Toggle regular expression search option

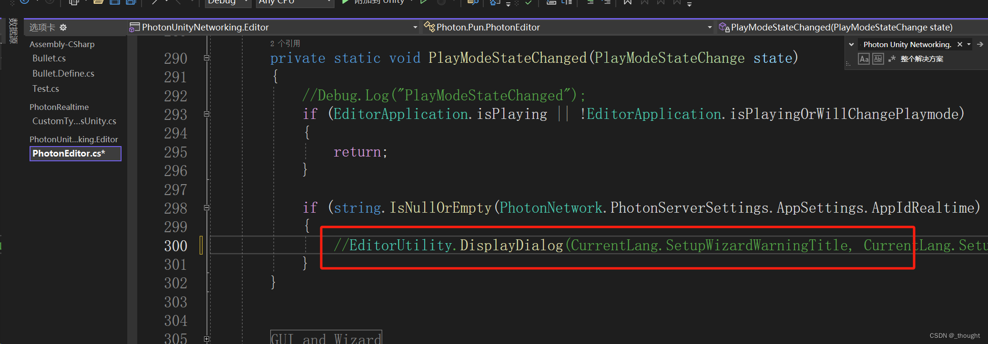click(892, 59)
